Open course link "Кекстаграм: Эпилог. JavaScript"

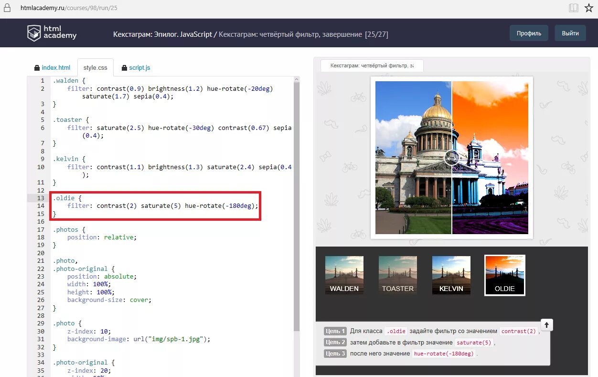pos(162,34)
